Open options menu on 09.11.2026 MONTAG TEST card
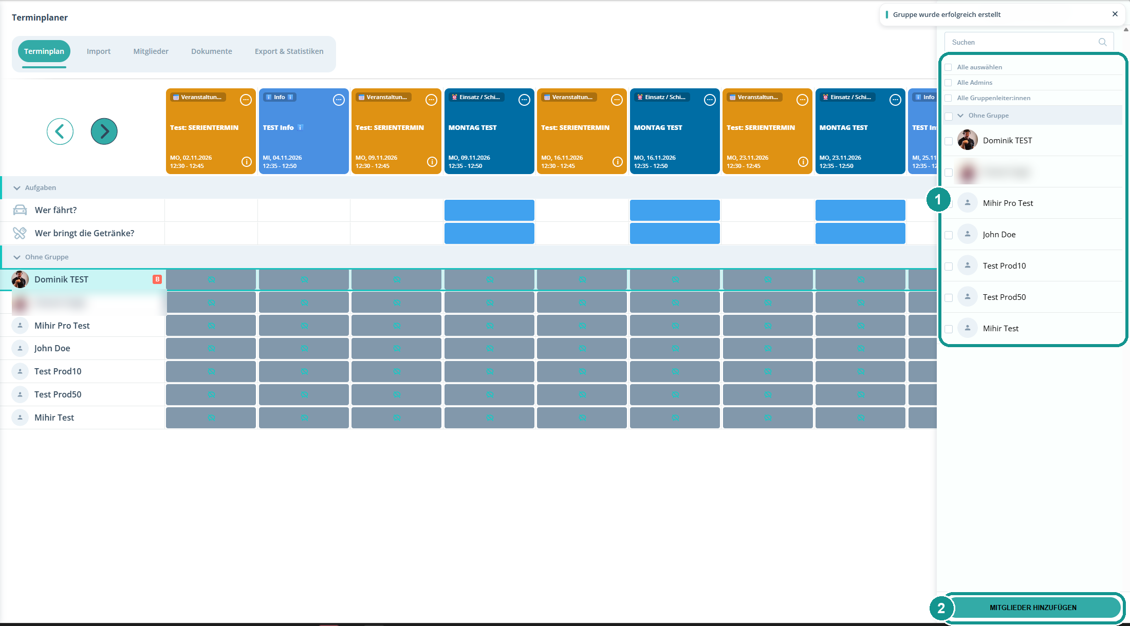Image resolution: width=1130 pixels, height=626 pixels. (x=524, y=100)
